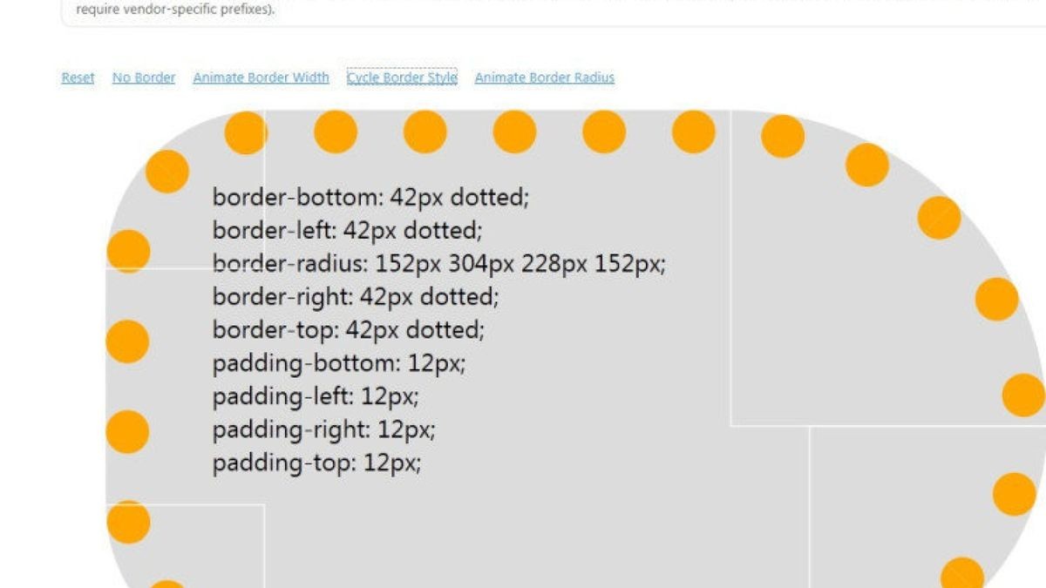Select the border-radius values line
The width and height of the screenshot is (1046, 588).
coord(438,263)
